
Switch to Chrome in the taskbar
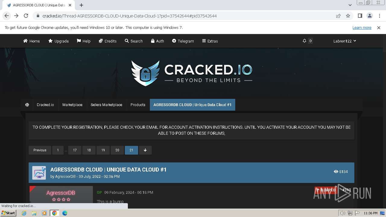pos(55,213)
